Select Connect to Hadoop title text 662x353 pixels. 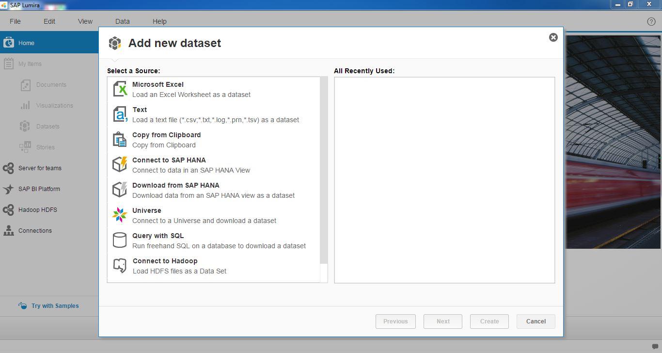coord(165,261)
